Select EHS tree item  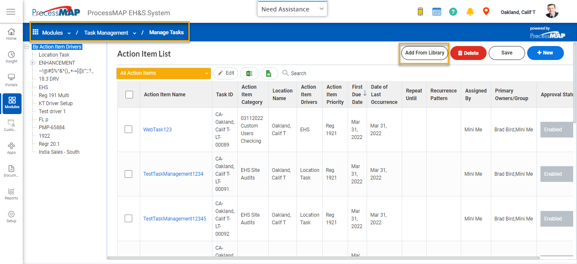(44, 87)
